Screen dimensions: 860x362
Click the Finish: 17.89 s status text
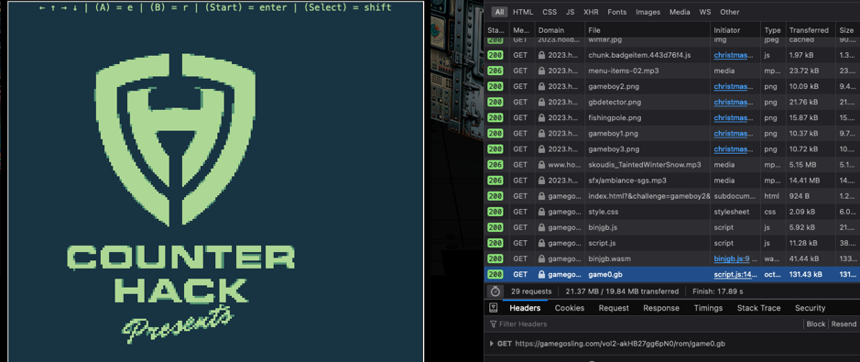pyautogui.click(x=718, y=291)
